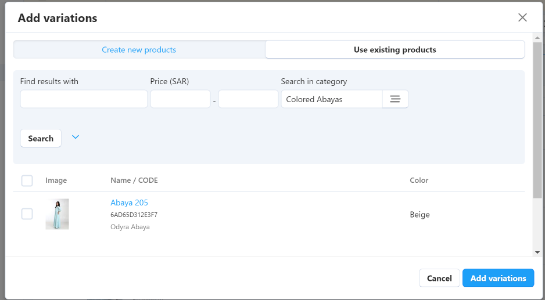Tick the select-all checkbox in header
Screen dimensions: 545x300
(27, 180)
